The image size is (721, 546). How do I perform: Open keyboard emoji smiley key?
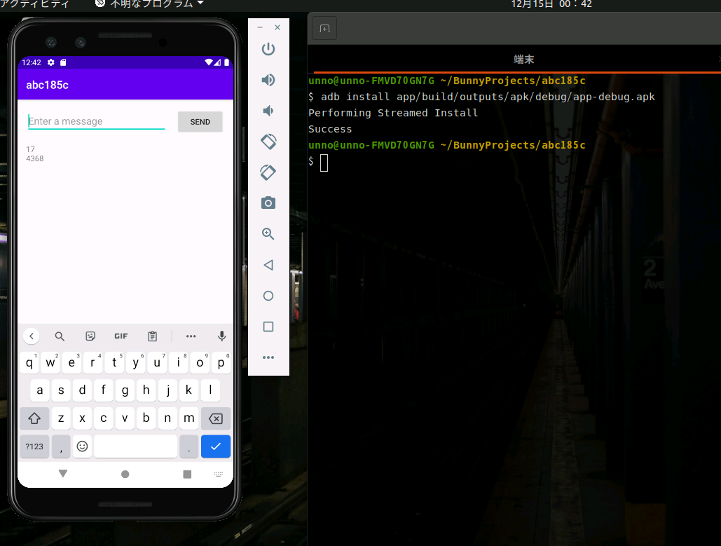(x=82, y=446)
